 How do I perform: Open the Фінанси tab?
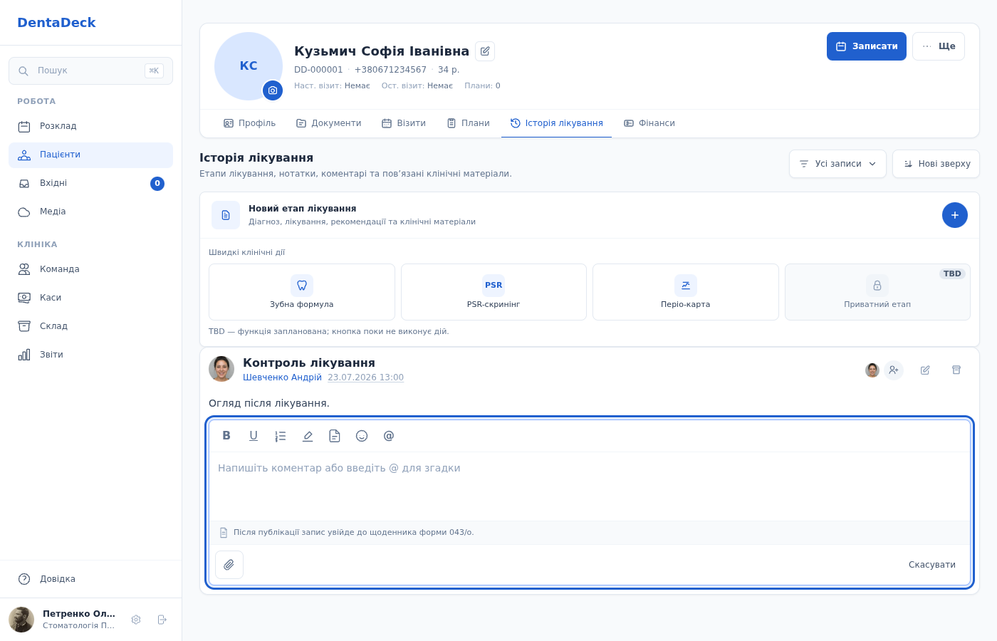click(x=649, y=123)
